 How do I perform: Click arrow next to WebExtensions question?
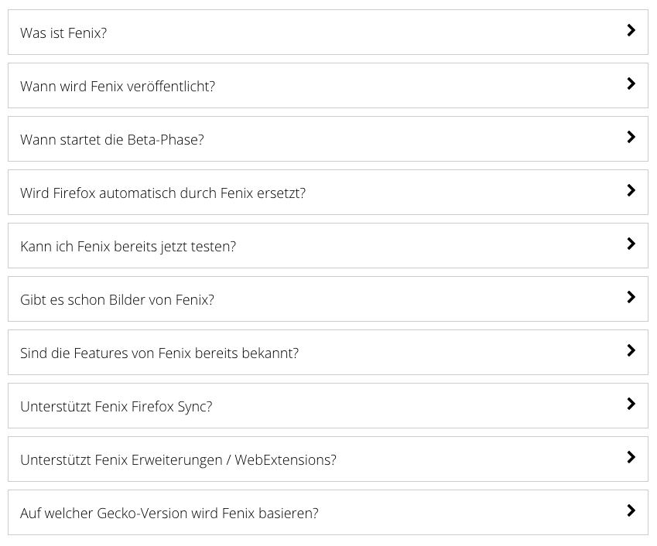click(631, 458)
